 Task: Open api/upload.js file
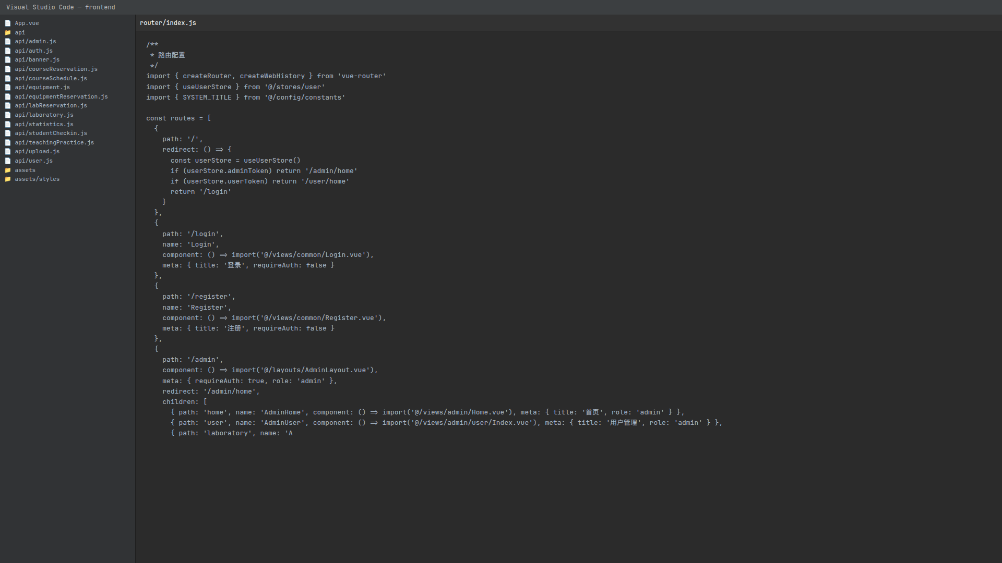coord(37,152)
